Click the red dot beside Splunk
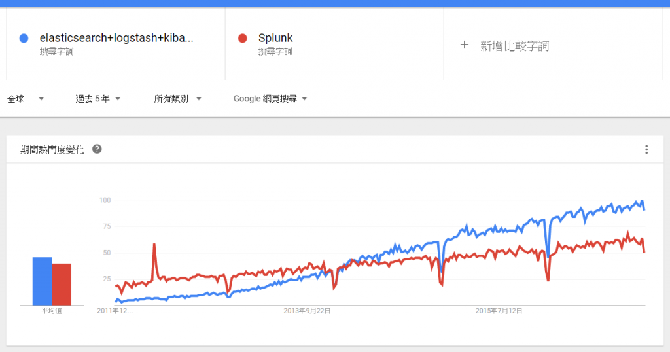The image size is (670, 352). (243, 39)
